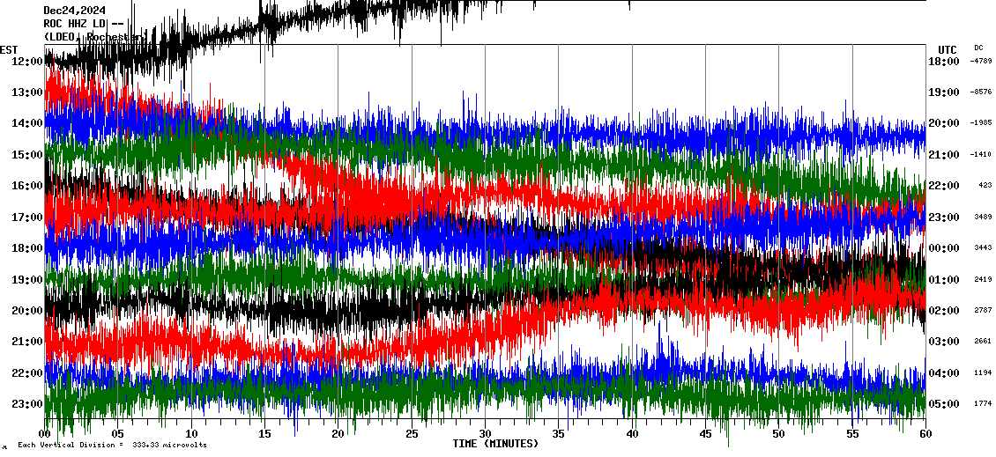
Task: Click the 12:00 EST time label
Action: (x=26, y=62)
